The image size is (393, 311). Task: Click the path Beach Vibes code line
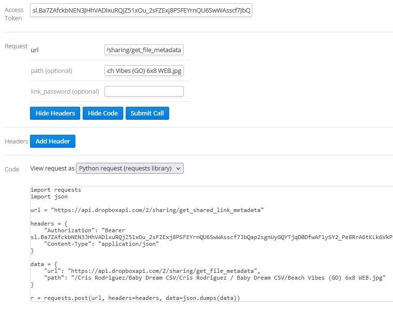[x=215, y=278]
